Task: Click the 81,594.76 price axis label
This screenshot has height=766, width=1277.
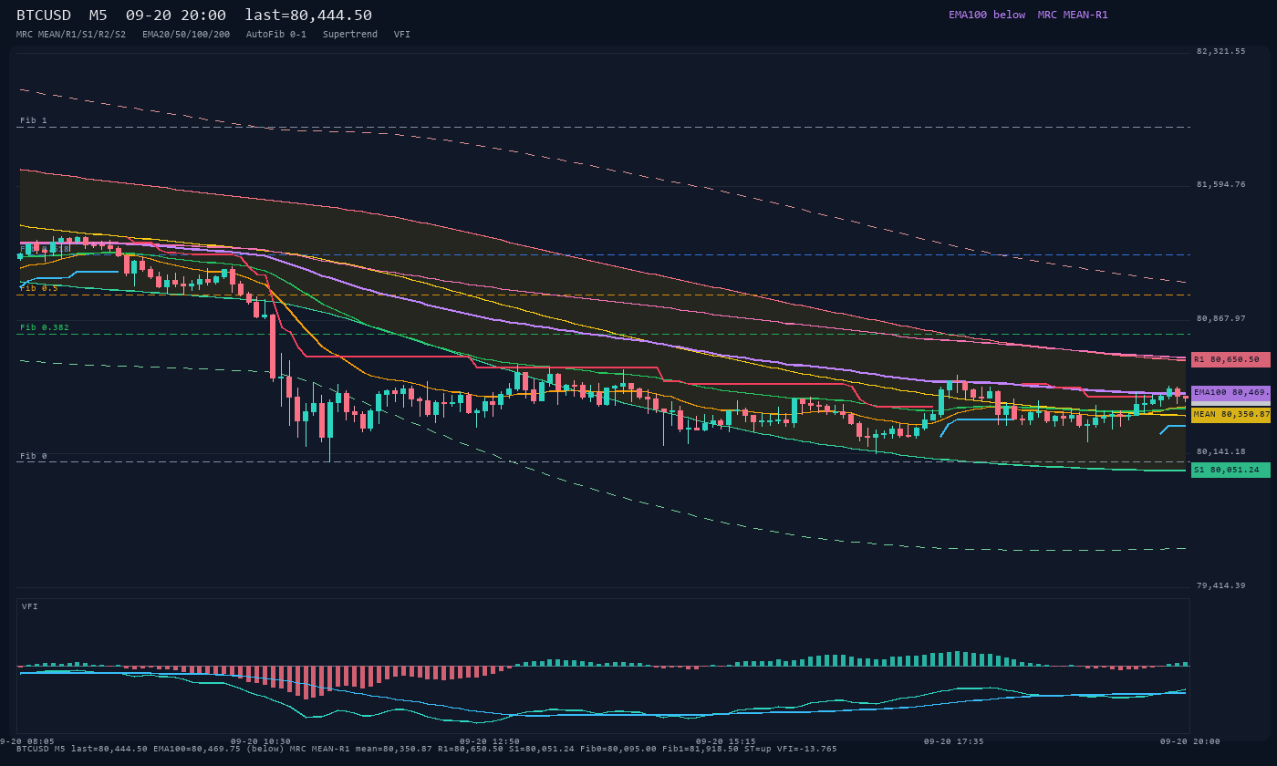Action: 1220,184
